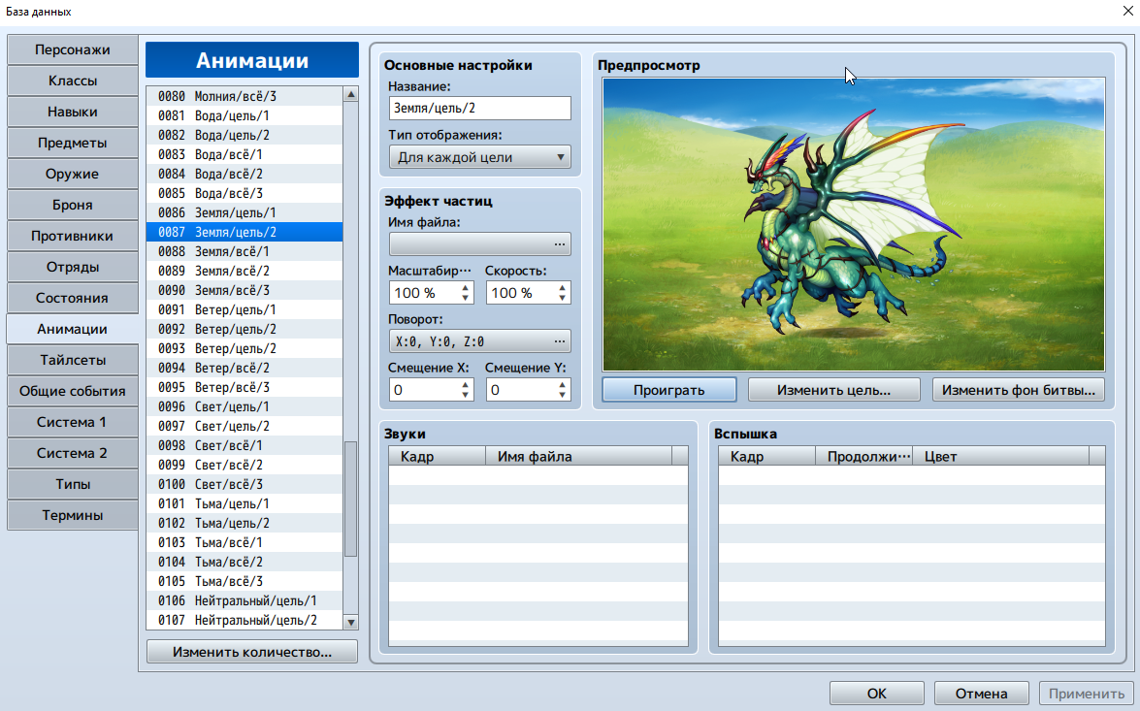Click the Название text field
Image resolution: width=1140 pixels, height=711 pixels.
point(480,109)
